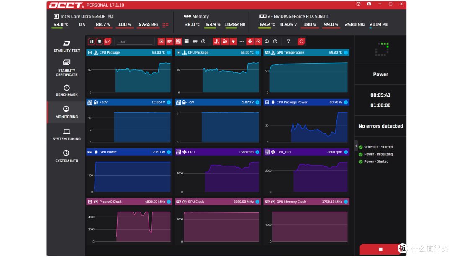Image resolution: width=452 pixels, height=258 pixels.
Task: Toggle the GPU device sensor filter
Action: (x=170, y=41)
